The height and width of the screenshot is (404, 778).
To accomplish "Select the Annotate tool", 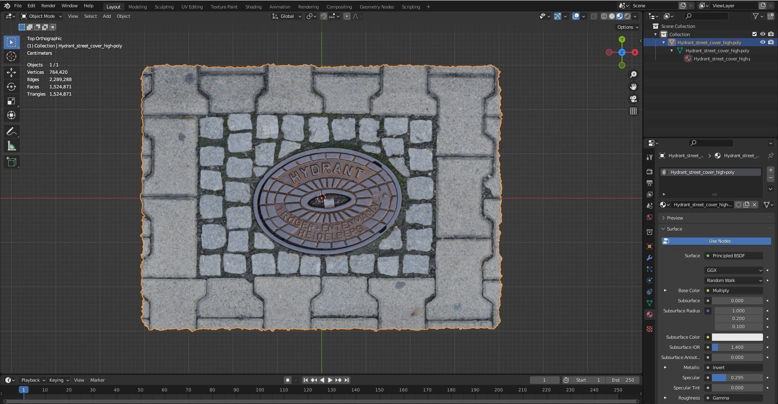I will (x=11, y=132).
